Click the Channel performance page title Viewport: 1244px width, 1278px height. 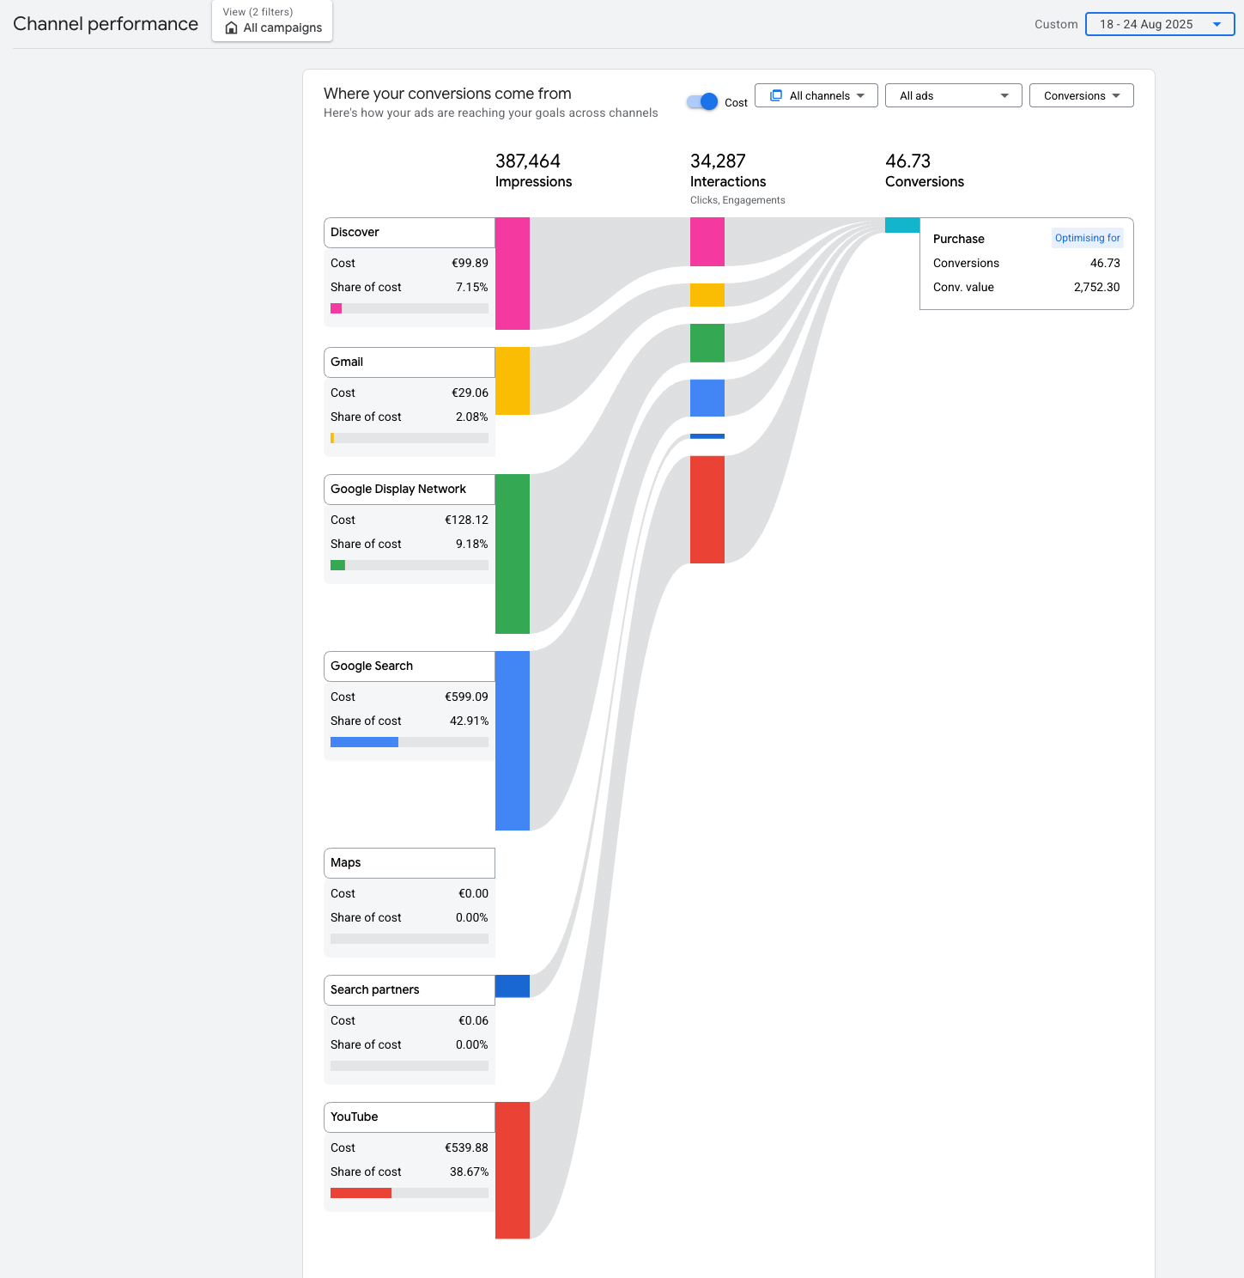point(106,24)
